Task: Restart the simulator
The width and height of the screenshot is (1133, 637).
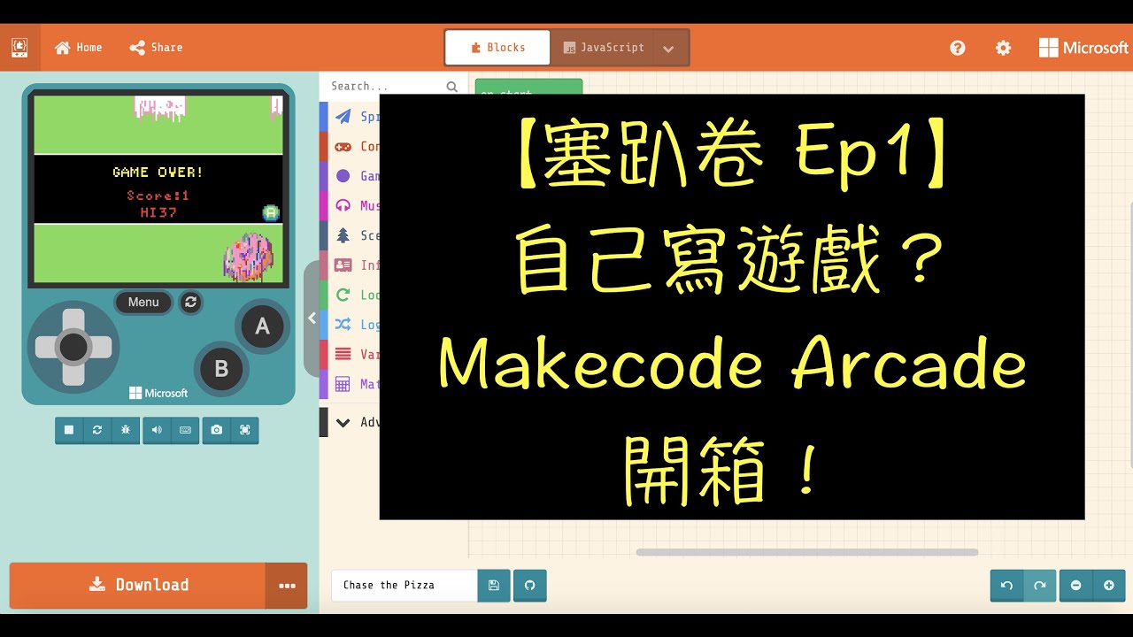Action: click(x=97, y=430)
